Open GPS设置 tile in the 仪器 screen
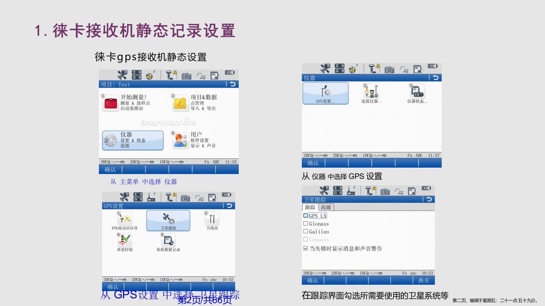This screenshot has height=306, width=545. (326, 93)
